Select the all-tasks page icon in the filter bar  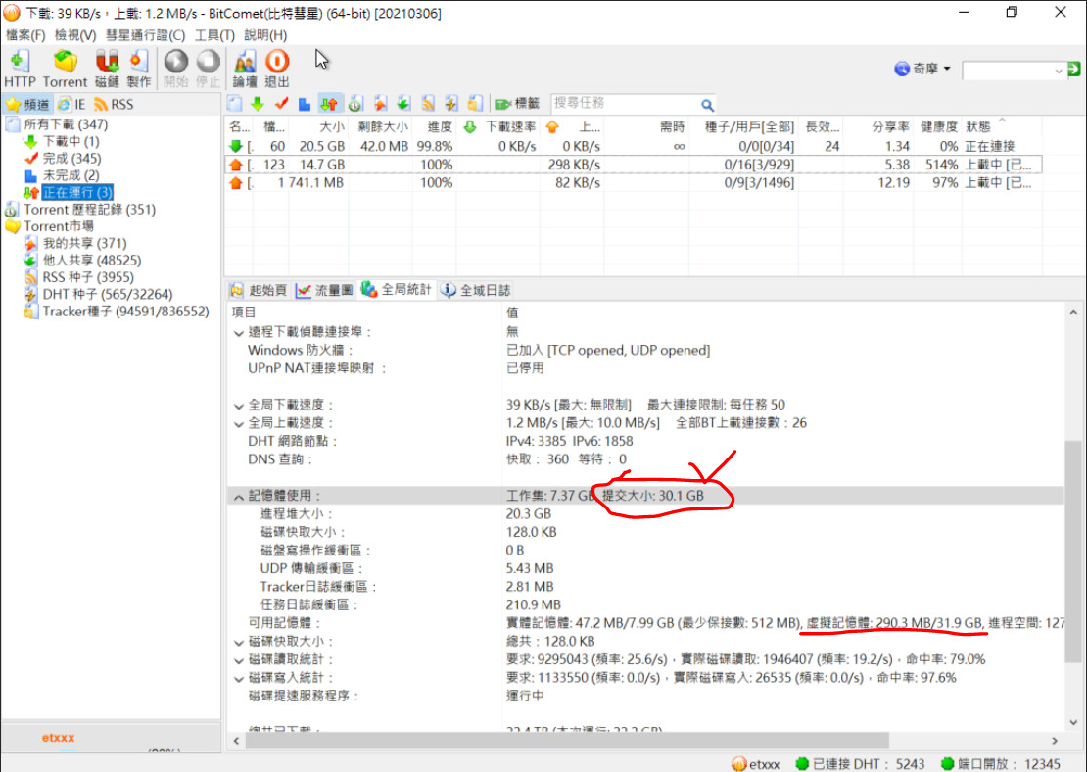235,104
